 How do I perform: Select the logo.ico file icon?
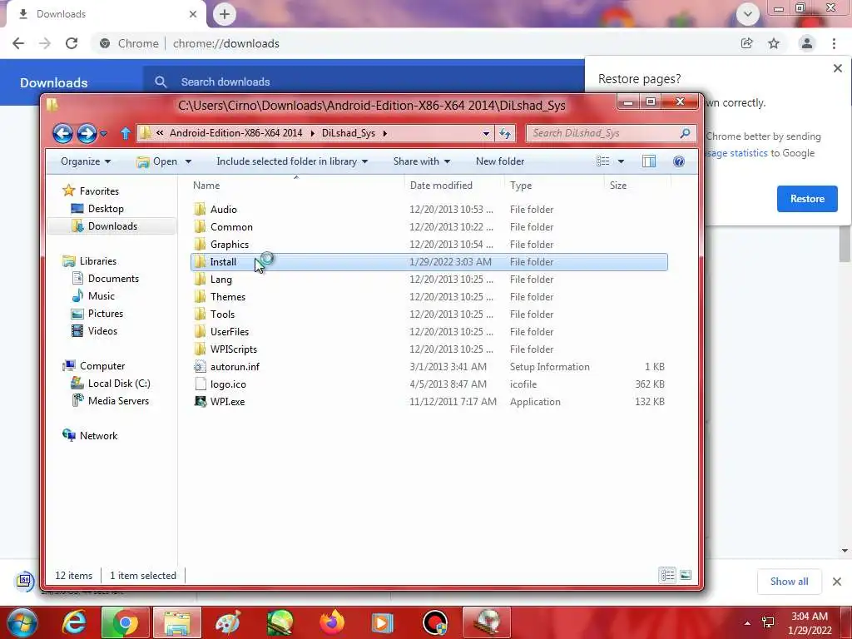[x=201, y=384]
